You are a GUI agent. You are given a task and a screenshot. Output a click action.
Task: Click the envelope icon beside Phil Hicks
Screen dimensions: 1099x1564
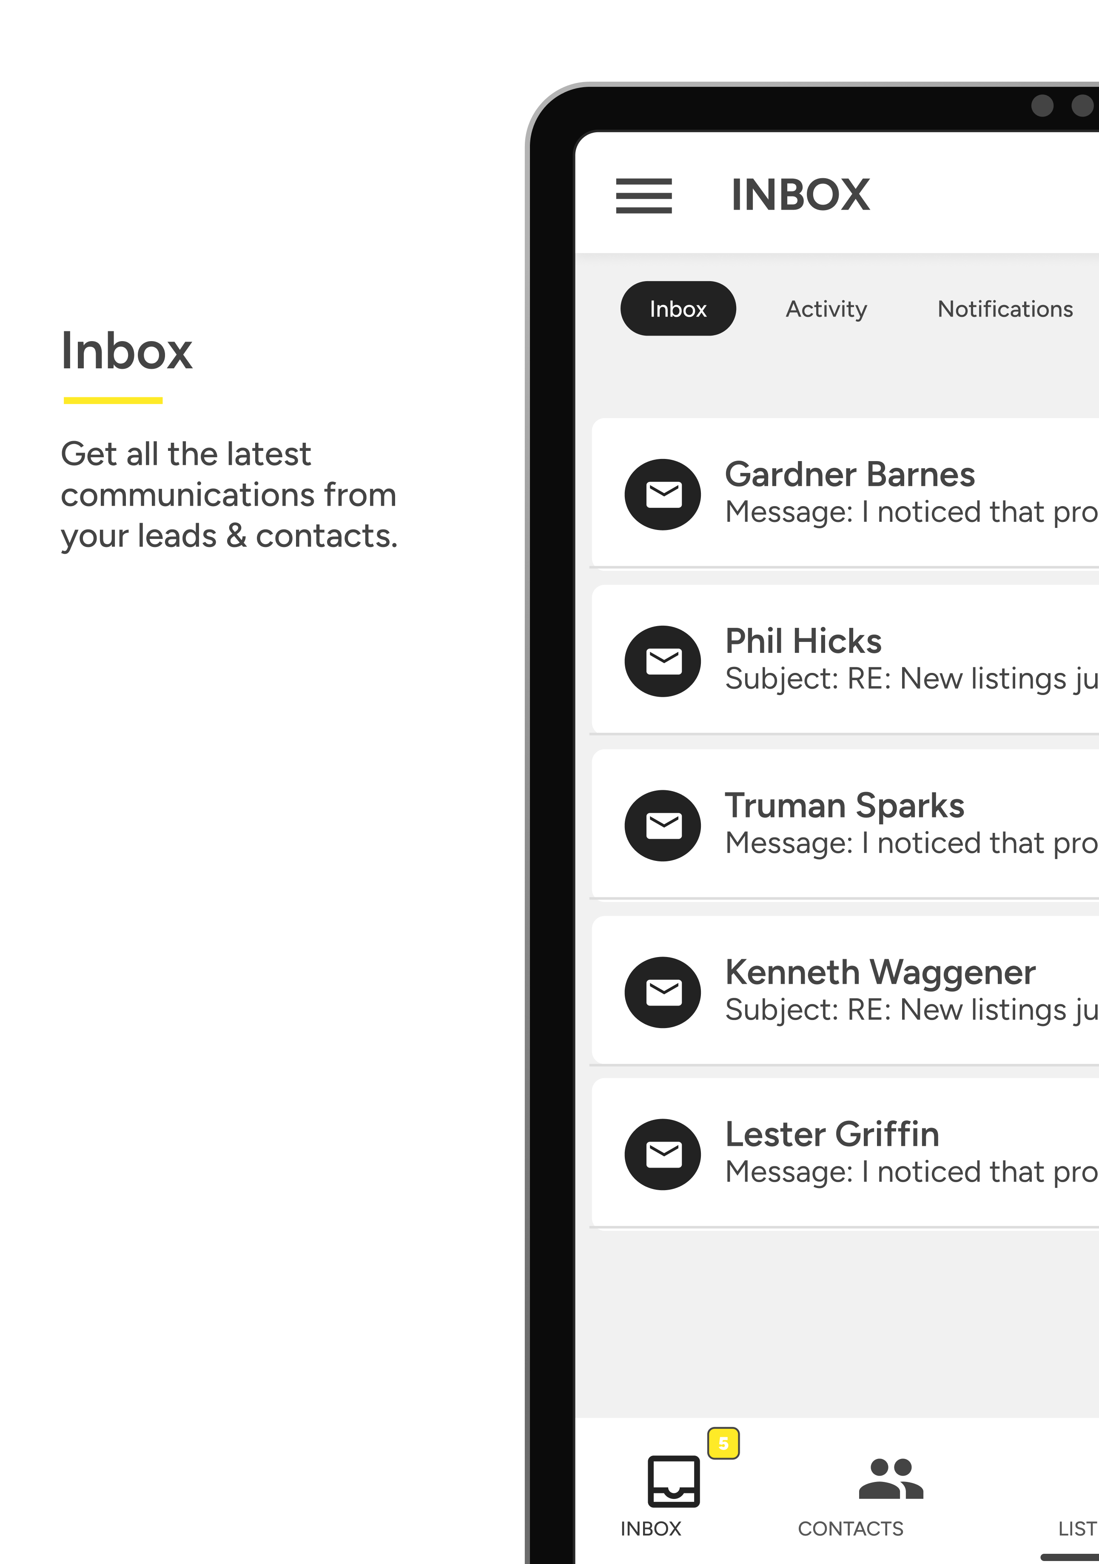663,661
